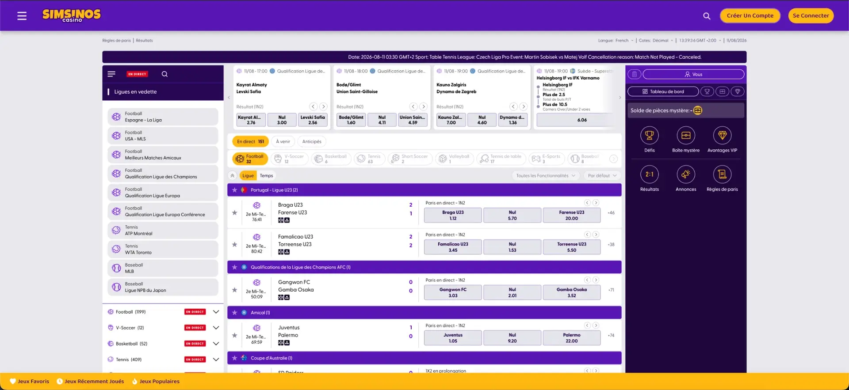Viewport: 849px width, 390px height.
Task: Open the Règles de paris icon
Action: (x=722, y=174)
